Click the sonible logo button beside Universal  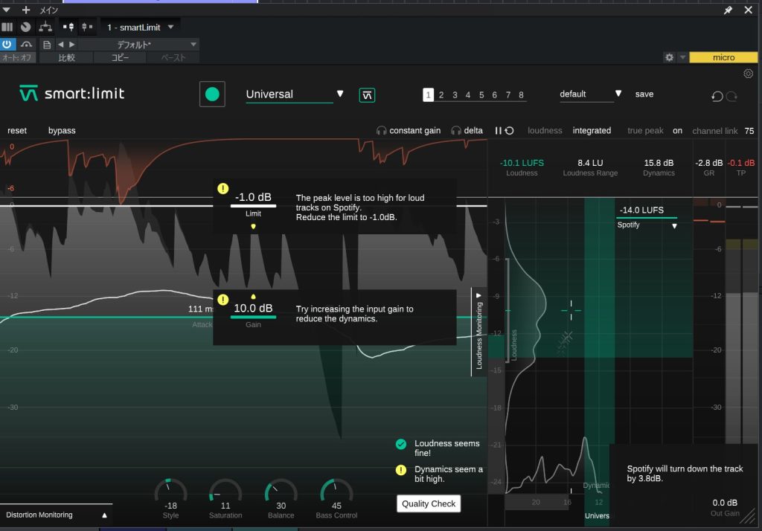click(367, 94)
